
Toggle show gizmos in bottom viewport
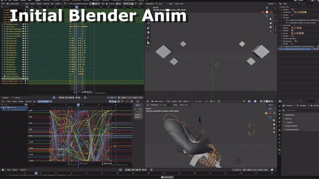pyautogui.click(x=249, y=101)
